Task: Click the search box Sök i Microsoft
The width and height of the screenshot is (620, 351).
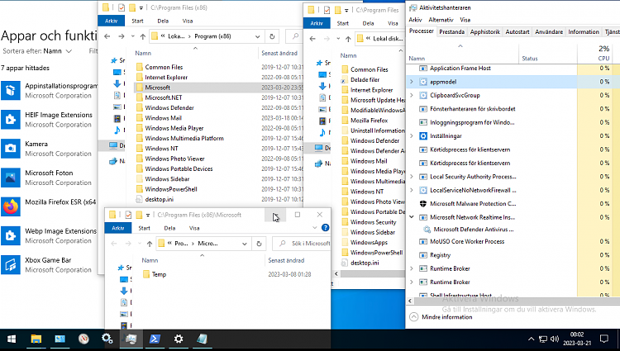Action: [x=302, y=244]
